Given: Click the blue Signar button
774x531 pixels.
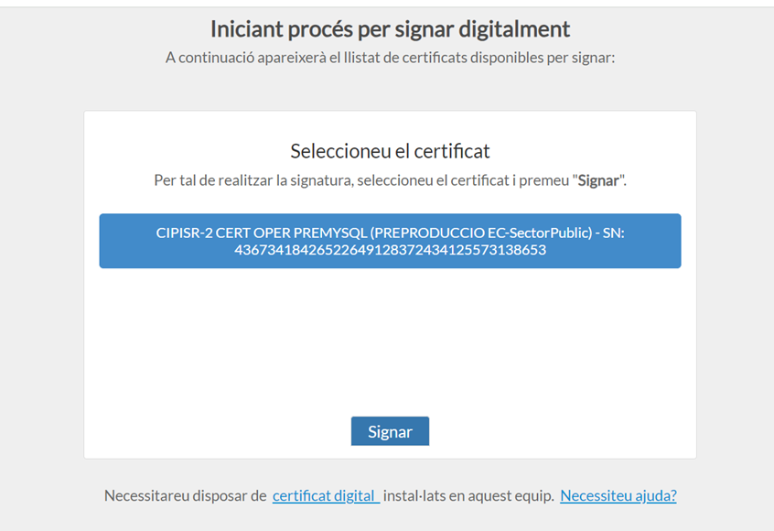Looking at the screenshot, I should tap(390, 431).
